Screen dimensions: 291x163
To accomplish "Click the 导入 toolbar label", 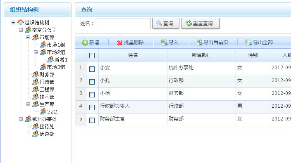I will [174, 43].
